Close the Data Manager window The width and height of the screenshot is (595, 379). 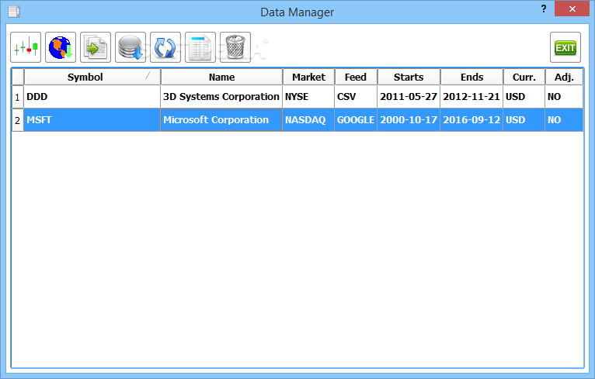[572, 9]
